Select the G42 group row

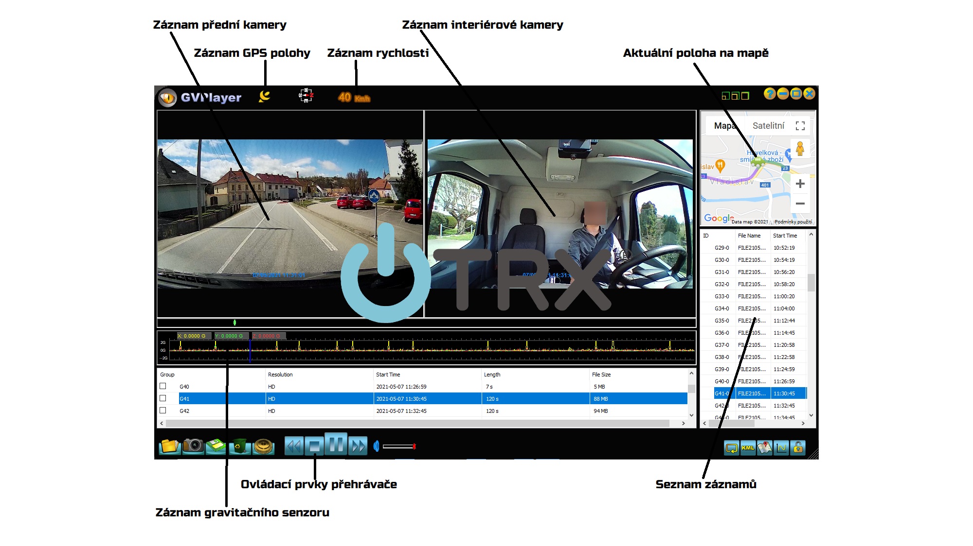422,411
